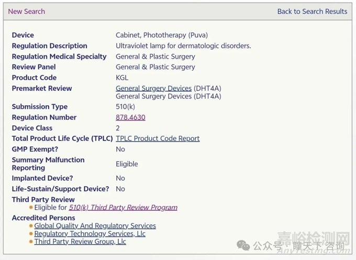Click the Summary Malfunction Reporting Eligible value
The image size is (356, 260).
127,164
